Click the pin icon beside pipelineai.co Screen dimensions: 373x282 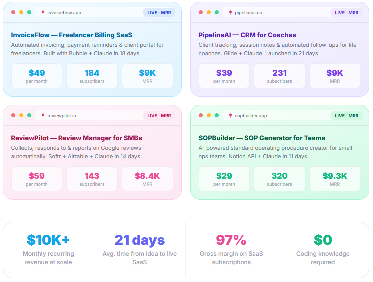point(230,13)
